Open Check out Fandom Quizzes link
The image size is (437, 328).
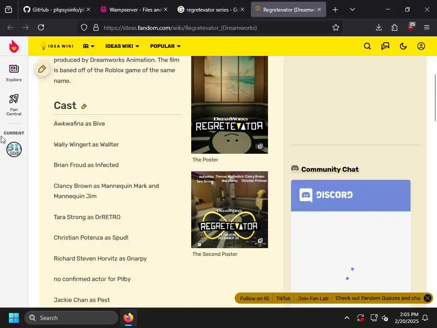pos(378,298)
